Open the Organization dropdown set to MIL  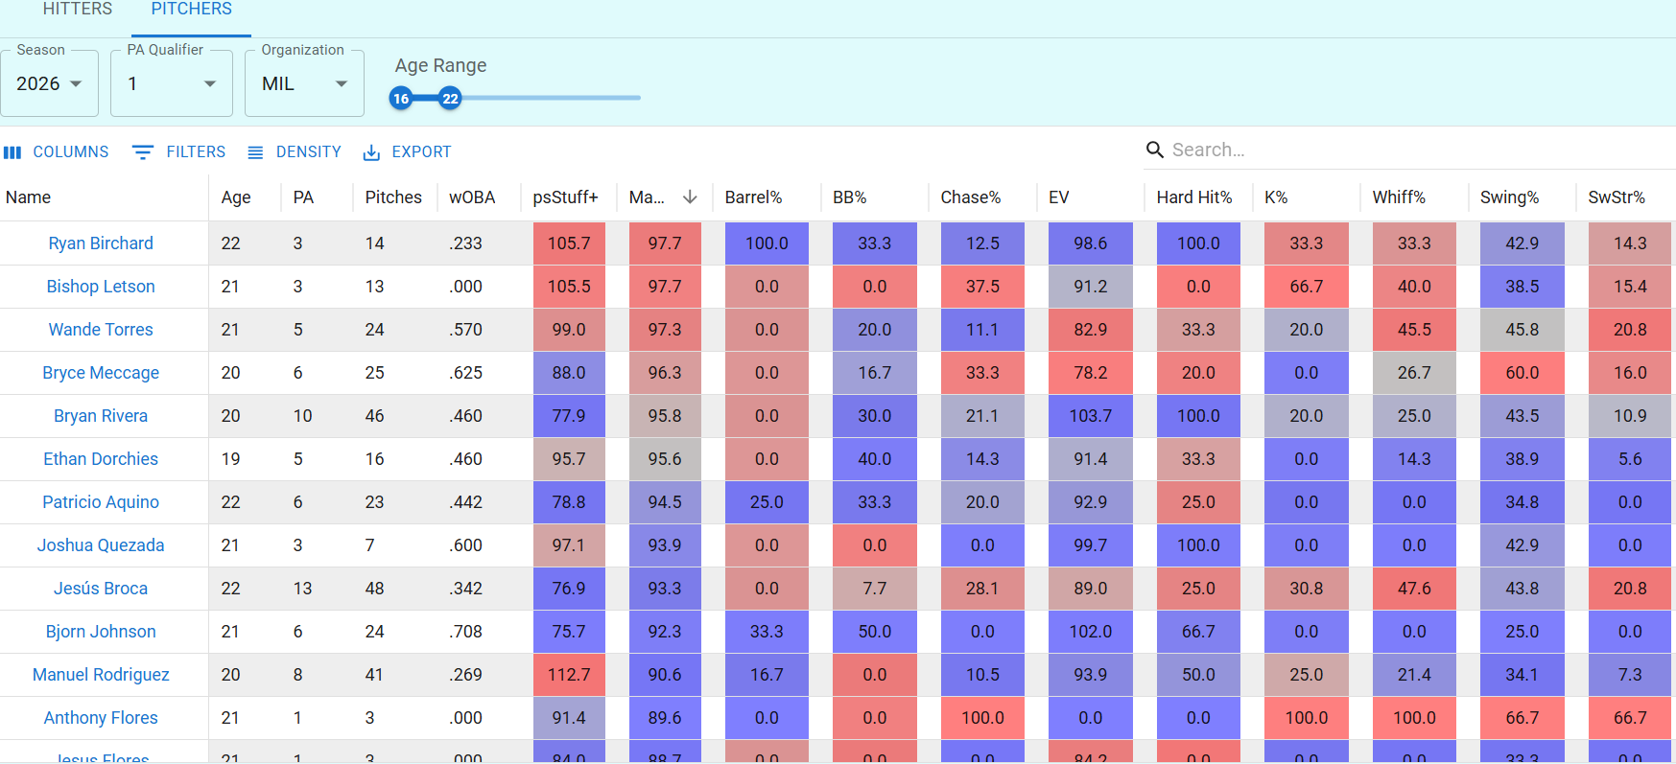304,84
